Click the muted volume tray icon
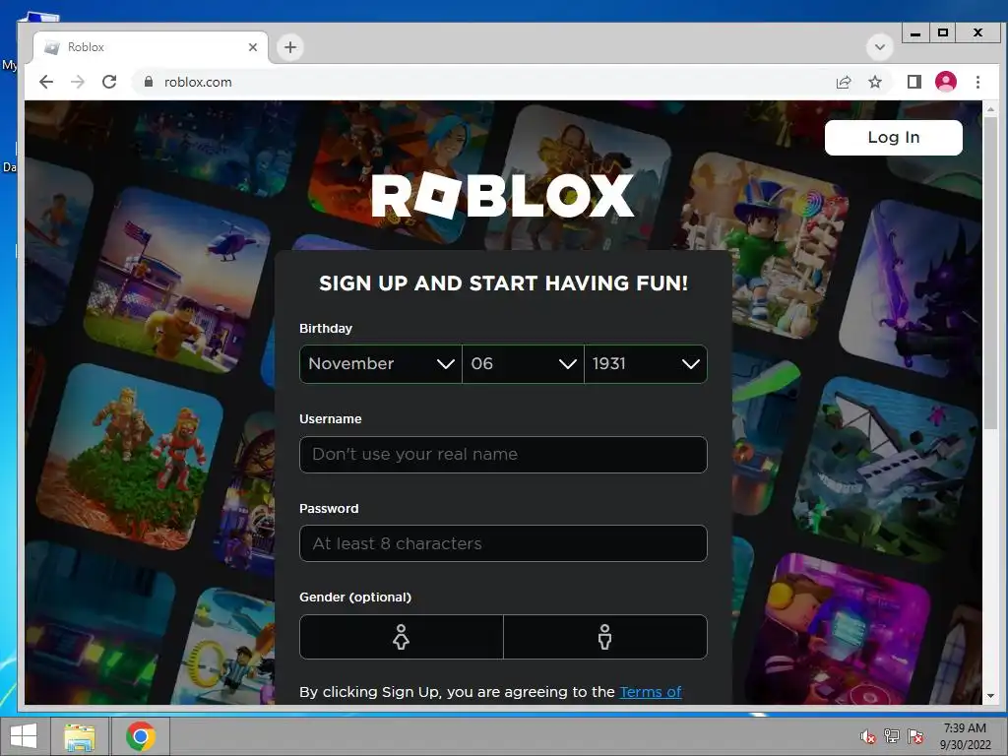 click(867, 736)
